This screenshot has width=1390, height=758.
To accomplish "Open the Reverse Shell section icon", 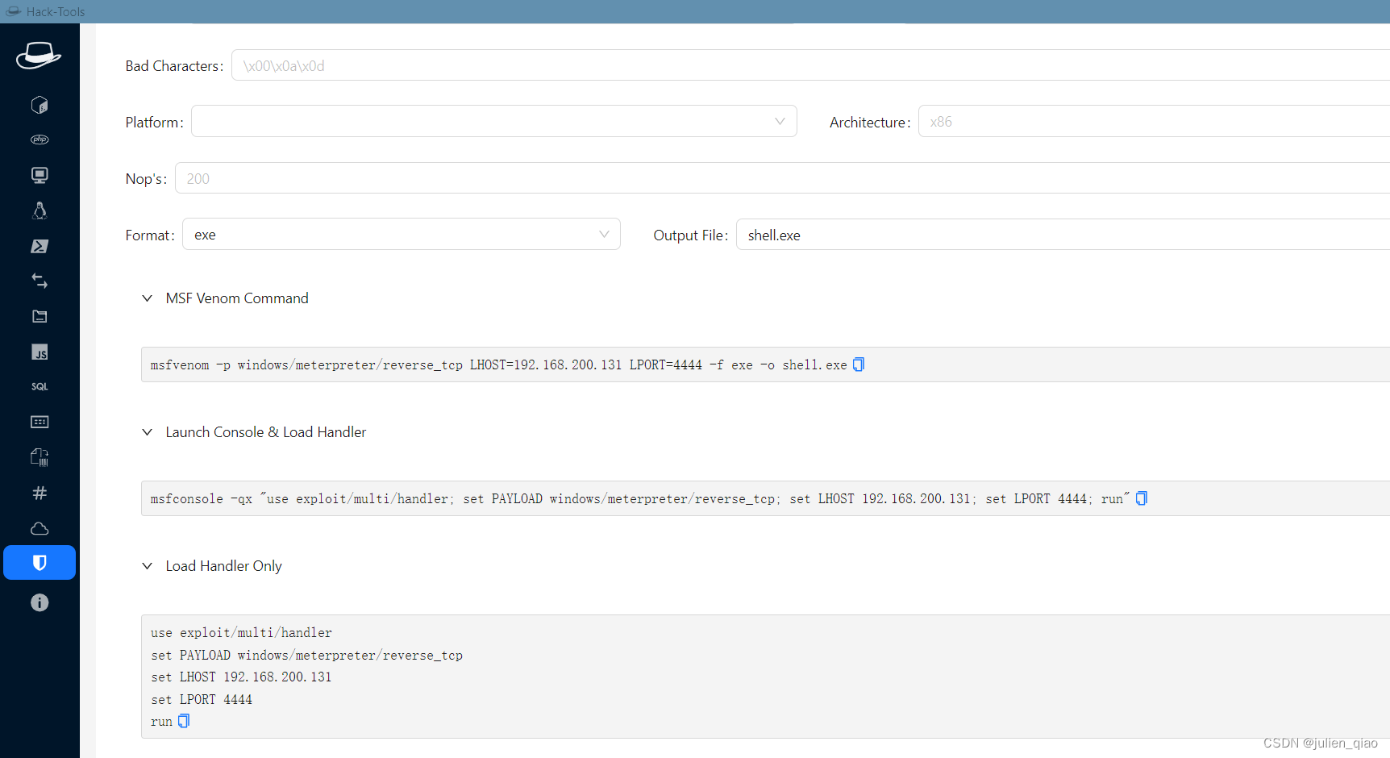I will 40,105.
